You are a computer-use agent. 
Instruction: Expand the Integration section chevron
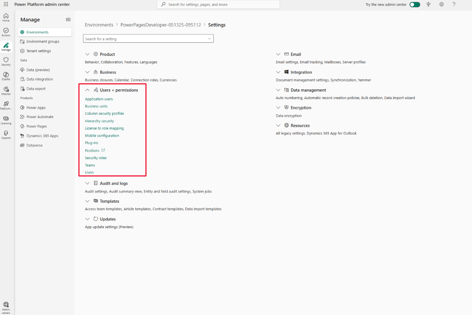coord(278,72)
